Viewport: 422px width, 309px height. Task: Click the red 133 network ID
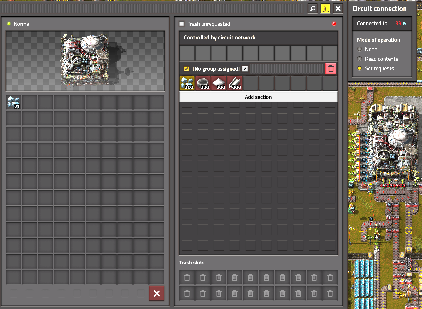pyautogui.click(x=397, y=24)
